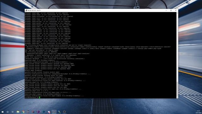202x114 pixels.
Task: Click the taskbar clock and date
Action: point(199,112)
